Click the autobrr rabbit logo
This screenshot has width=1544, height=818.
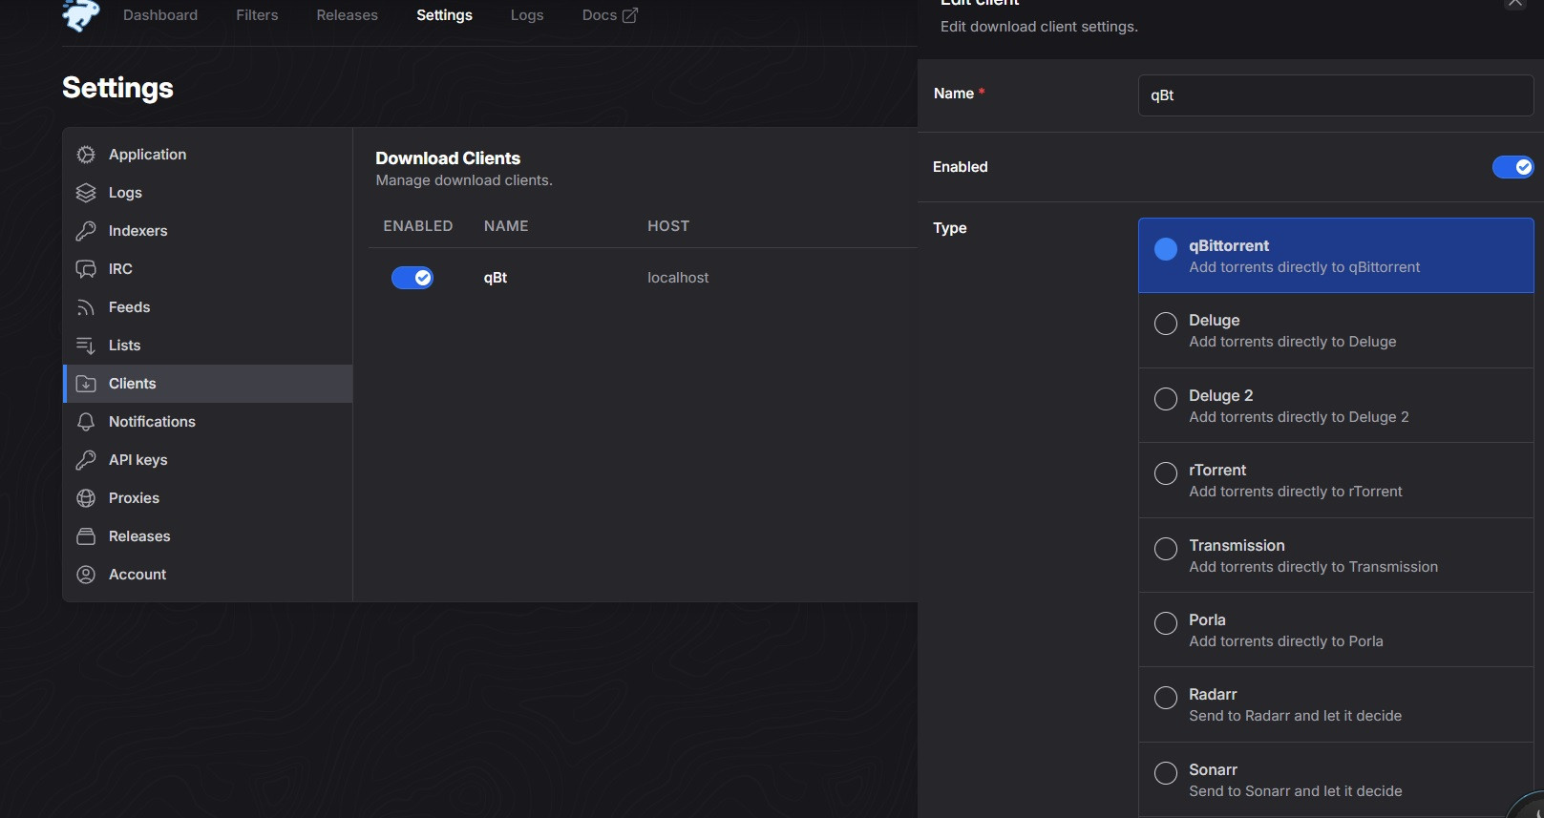click(x=81, y=15)
